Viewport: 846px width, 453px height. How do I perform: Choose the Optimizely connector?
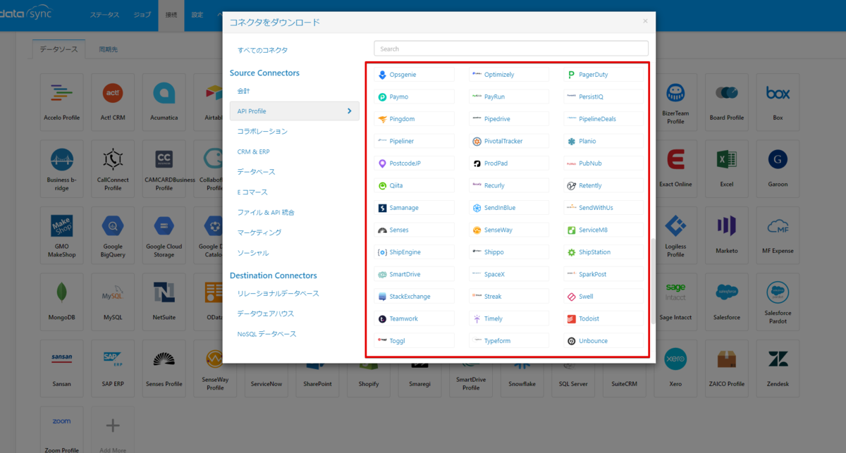pyautogui.click(x=508, y=75)
